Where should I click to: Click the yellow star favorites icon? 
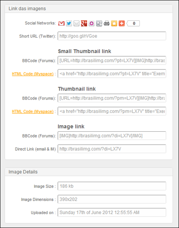[114, 23]
